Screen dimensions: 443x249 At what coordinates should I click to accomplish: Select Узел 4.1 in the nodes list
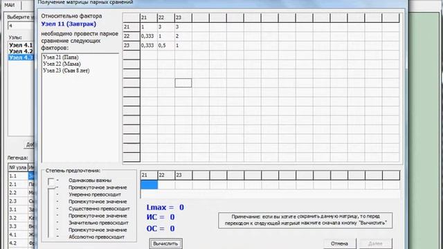(x=21, y=45)
